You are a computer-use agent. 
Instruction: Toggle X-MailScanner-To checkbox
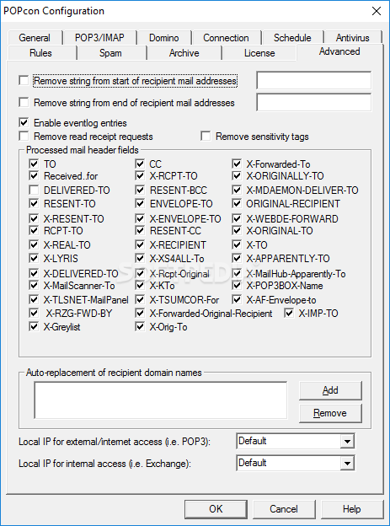pos(34,286)
